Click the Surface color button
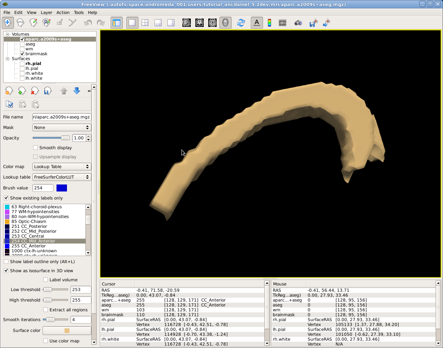 pos(67,331)
